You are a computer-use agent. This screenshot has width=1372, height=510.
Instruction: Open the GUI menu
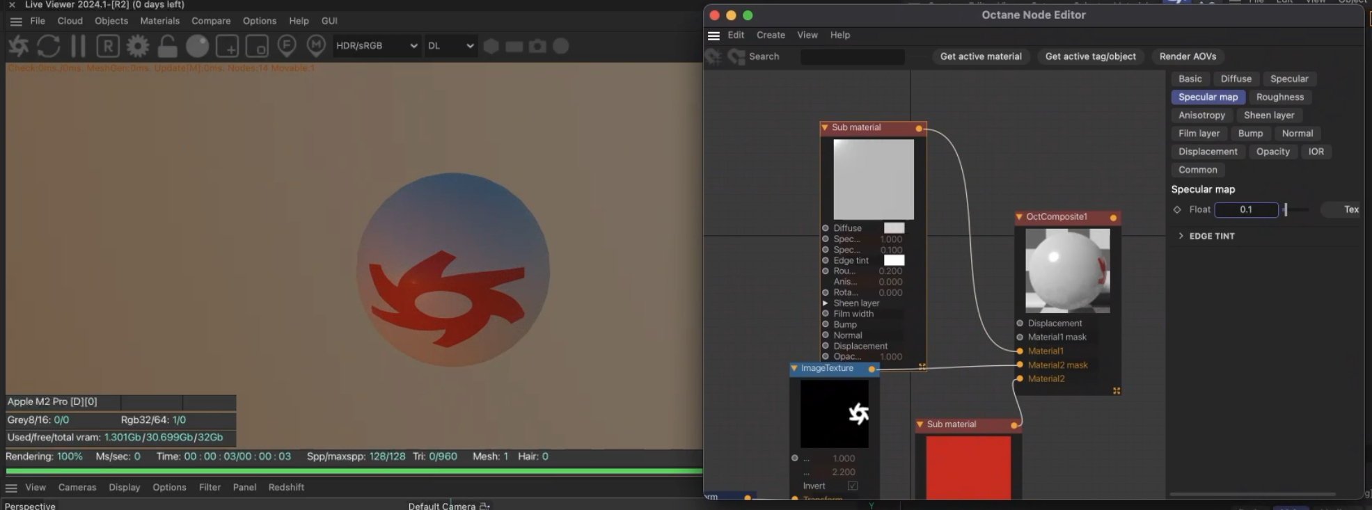(x=329, y=21)
